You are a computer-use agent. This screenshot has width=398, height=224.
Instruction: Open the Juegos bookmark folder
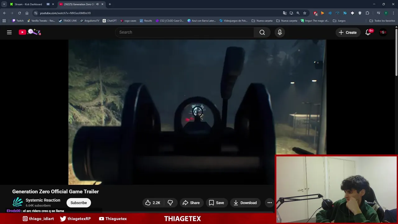339,21
